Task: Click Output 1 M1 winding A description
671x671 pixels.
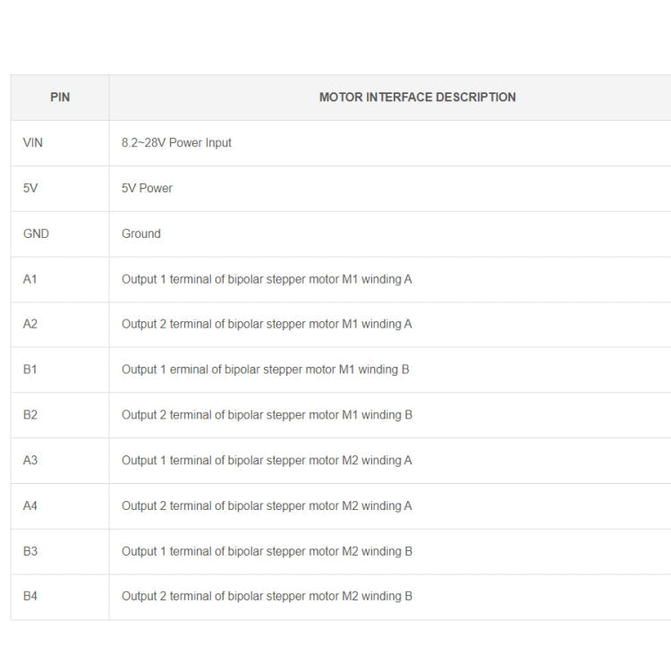Action: point(267,279)
